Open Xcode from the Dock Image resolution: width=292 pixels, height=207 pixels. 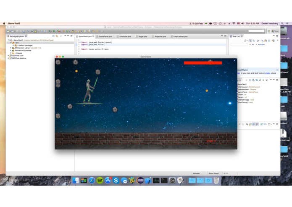(148, 180)
